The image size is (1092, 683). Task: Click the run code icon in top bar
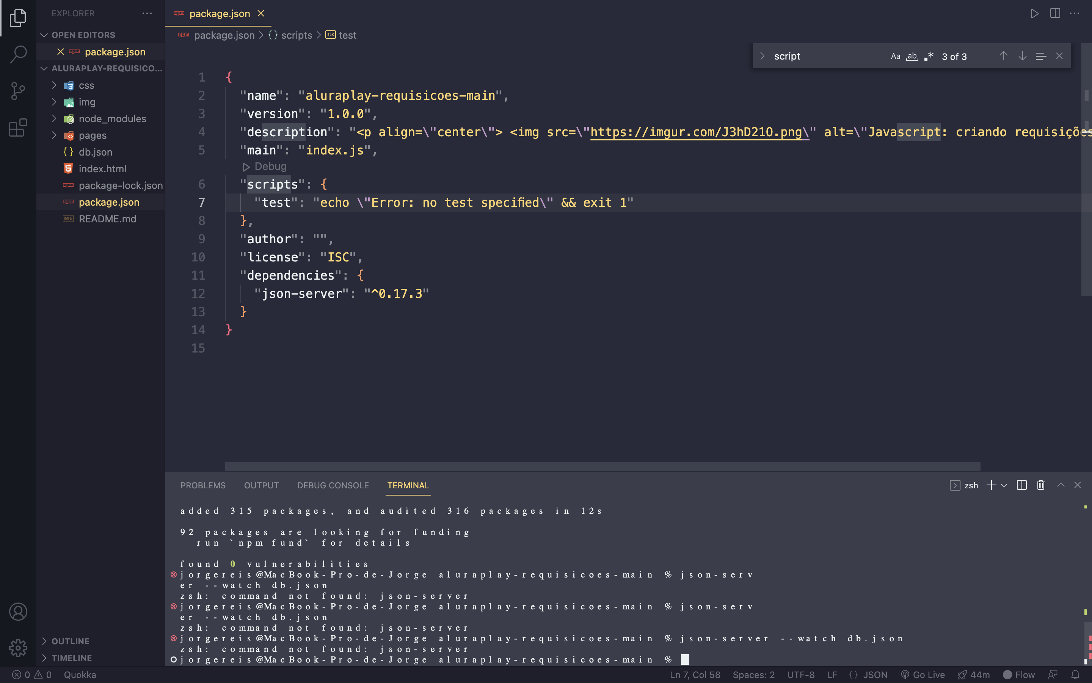(x=1035, y=13)
